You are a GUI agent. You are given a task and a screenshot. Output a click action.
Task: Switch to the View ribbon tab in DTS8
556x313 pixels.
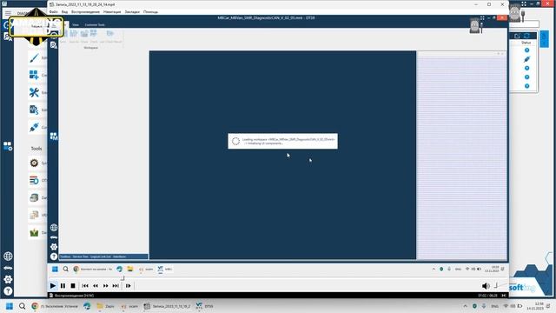point(76,25)
